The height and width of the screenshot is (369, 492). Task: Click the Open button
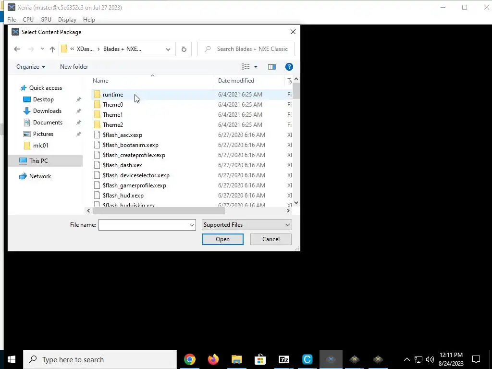[223, 239]
